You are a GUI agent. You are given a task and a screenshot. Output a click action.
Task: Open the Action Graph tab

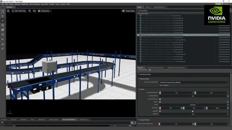pos(54,120)
